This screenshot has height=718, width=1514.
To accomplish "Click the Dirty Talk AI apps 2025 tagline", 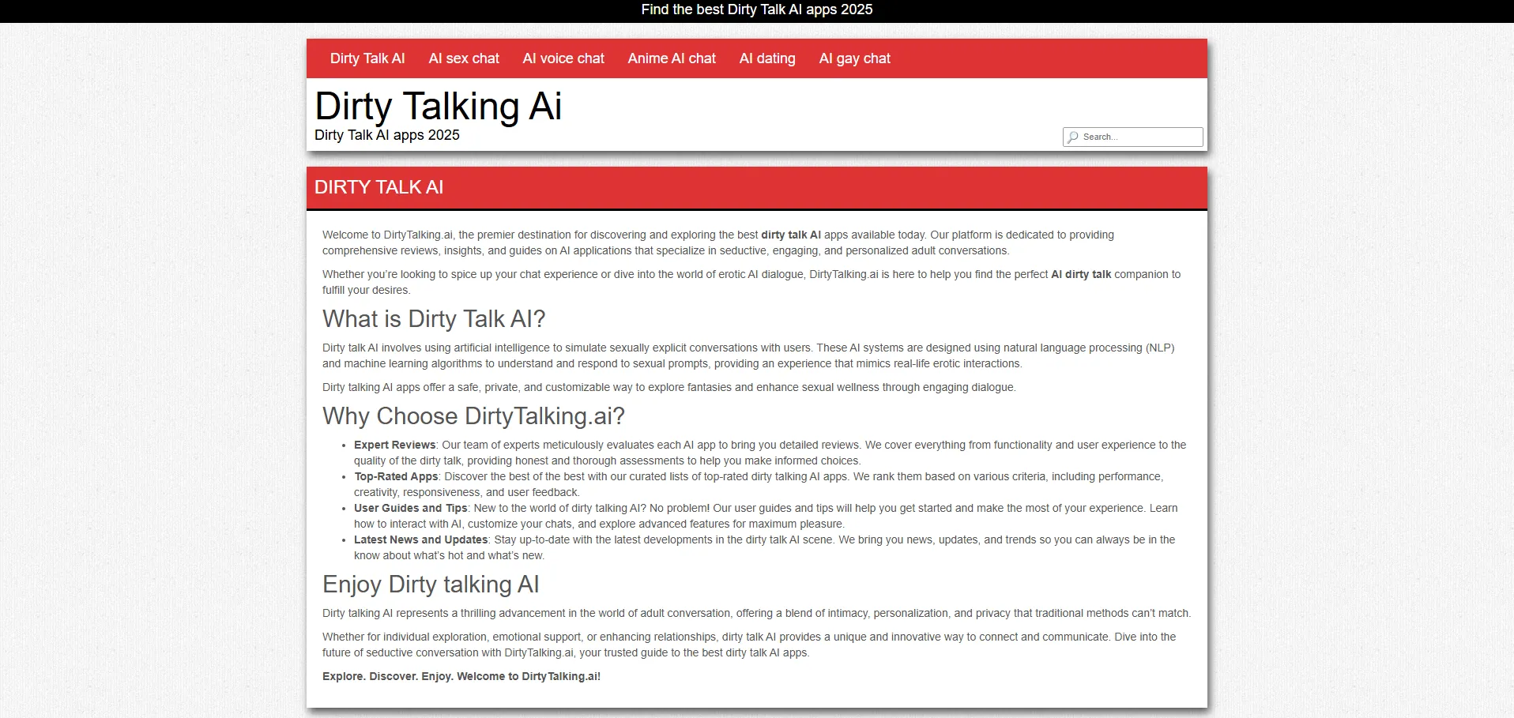I will tap(386, 135).
